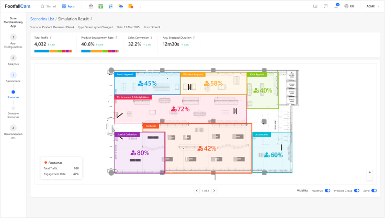Go to step 3 Simulations

point(13,77)
